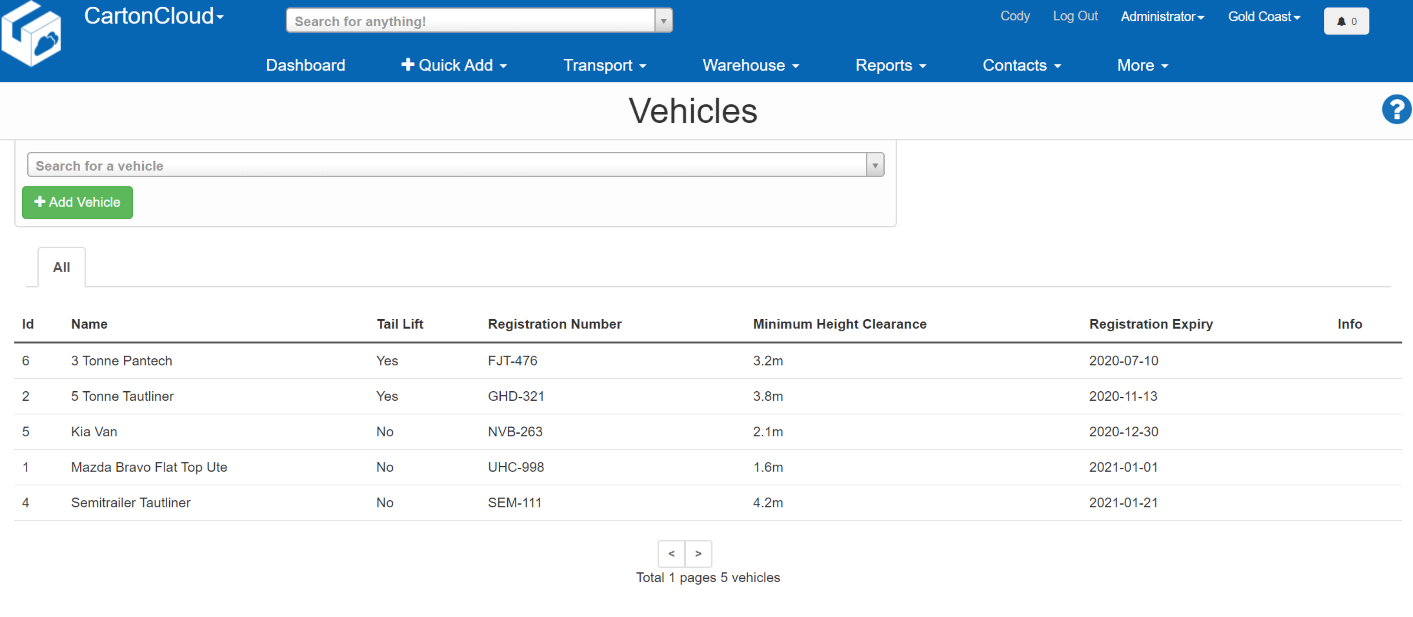Open the Quick Add plus menu
Viewport: 1413px width, 617px height.
click(x=453, y=65)
